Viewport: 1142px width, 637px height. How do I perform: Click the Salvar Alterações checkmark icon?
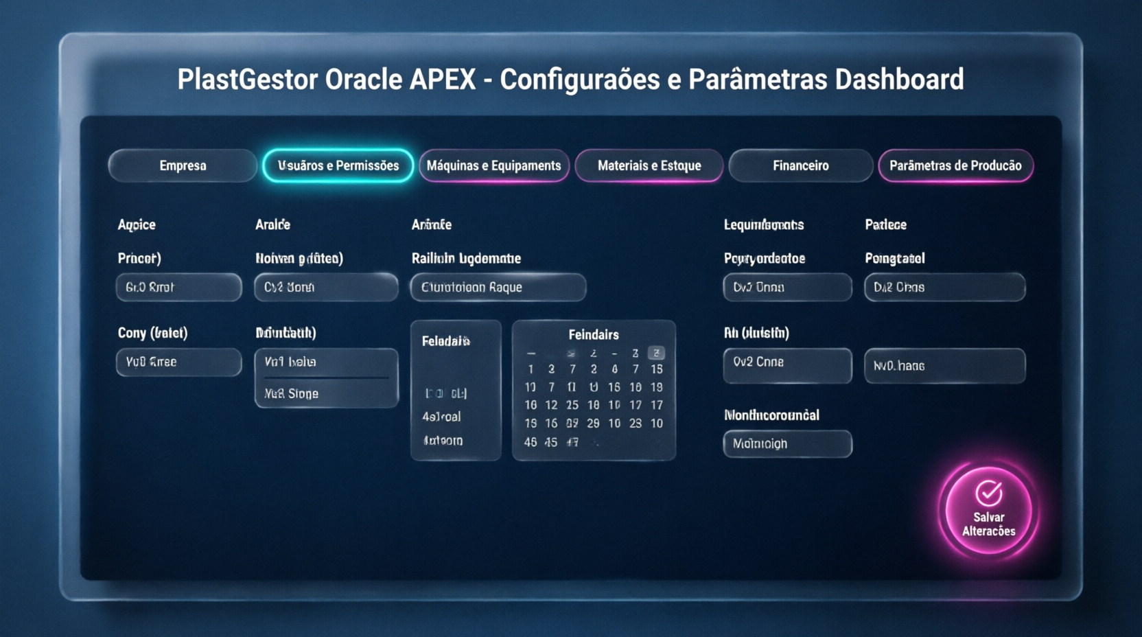point(988,492)
